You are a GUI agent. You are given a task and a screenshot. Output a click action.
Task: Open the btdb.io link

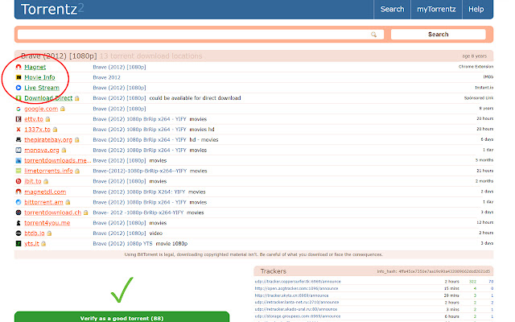coord(35,233)
